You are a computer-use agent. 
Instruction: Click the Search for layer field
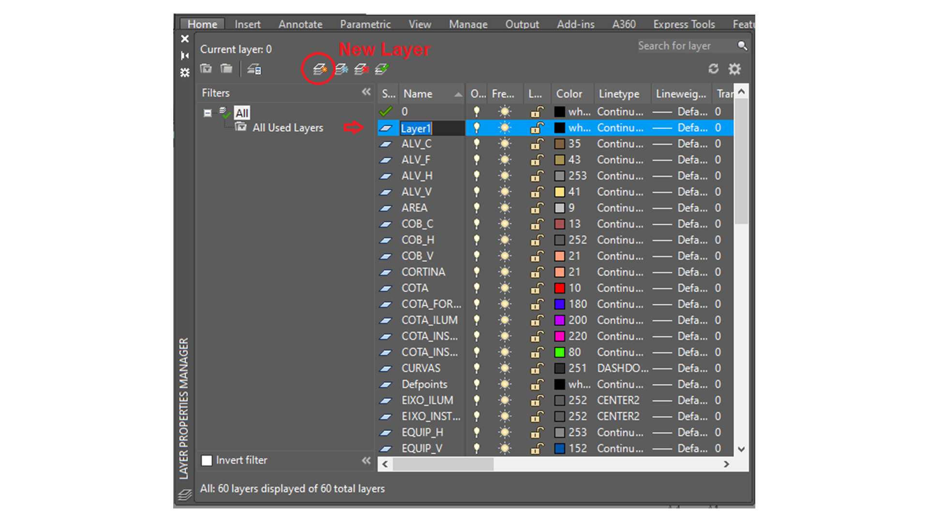[x=686, y=46]
